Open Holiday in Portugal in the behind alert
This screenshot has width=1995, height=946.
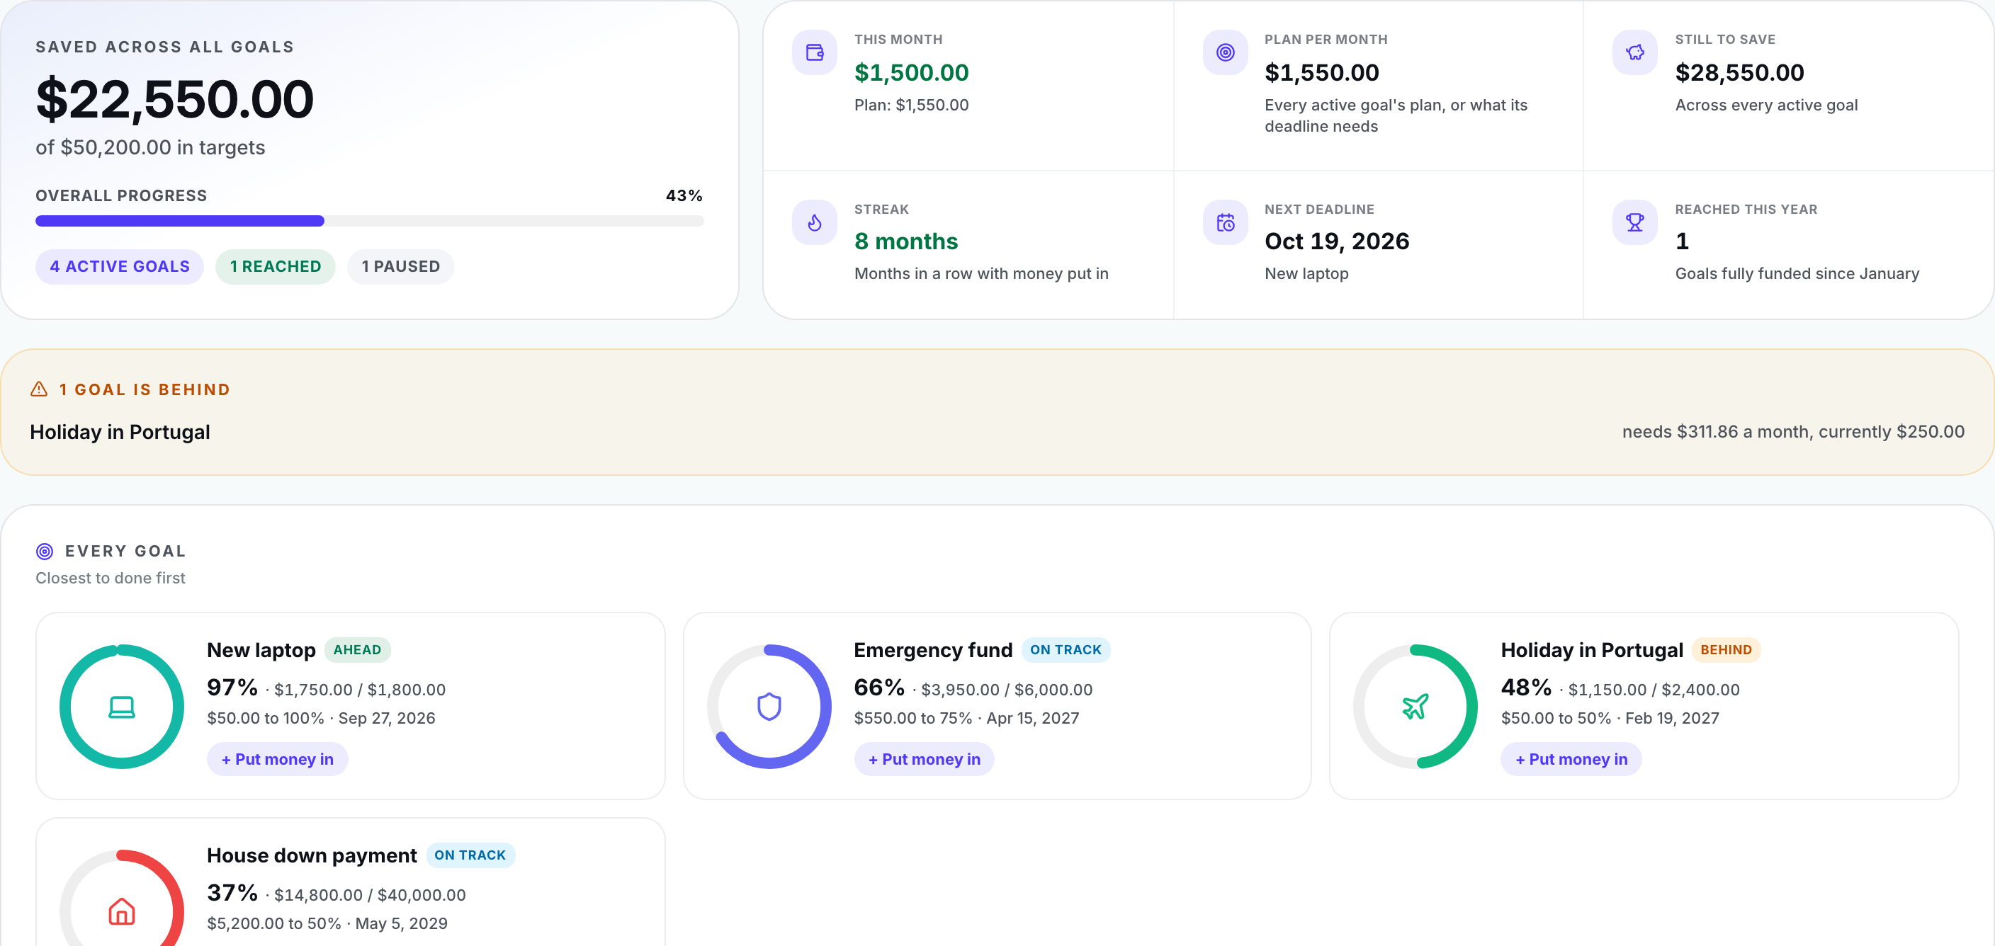point(120,432)
